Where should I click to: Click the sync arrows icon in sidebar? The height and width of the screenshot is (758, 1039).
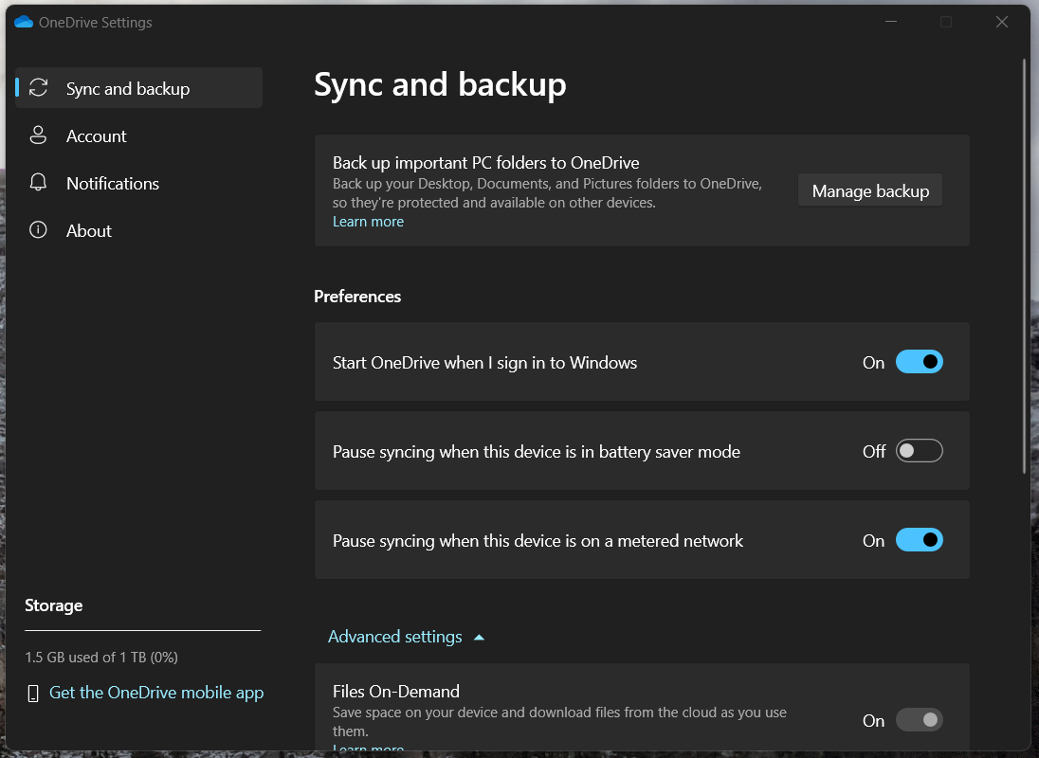[x=39, y=87]
